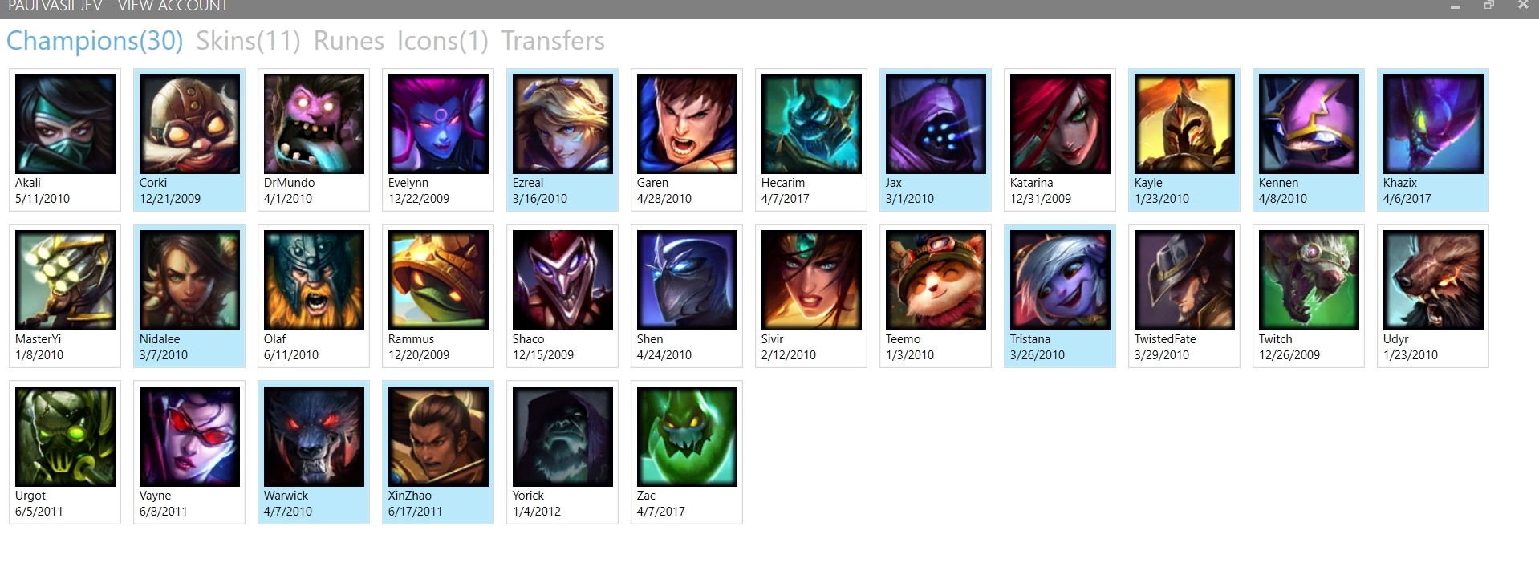This screenshot has width=1539, height=571.
Task: Pick the Teemo champion portrait
Action: [936, 280]
